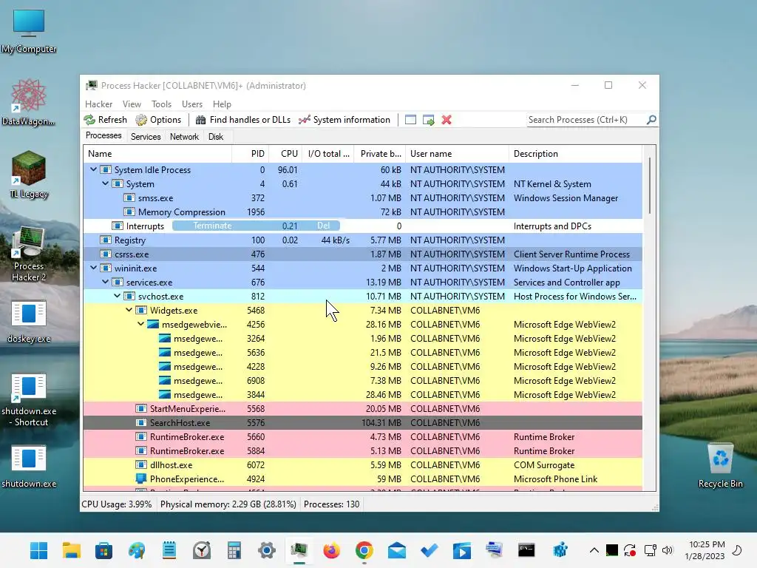Click CPU Usage in the status bar
Image resolution: width=757 pixels, height=568 pixels.
coord(116,504)
